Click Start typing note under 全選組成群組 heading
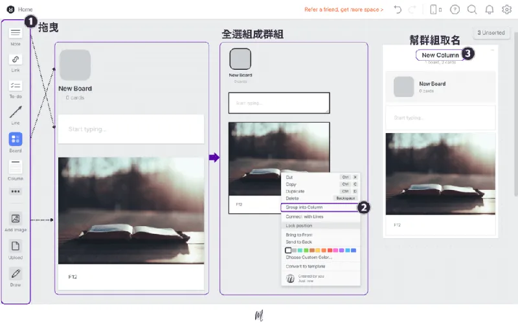Viewport: 518px width, 323px height. tap(279, 103)
